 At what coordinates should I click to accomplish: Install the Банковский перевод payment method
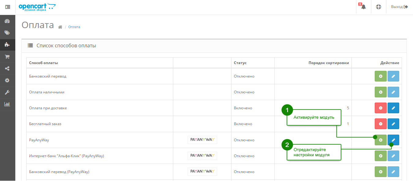point(381,76)
